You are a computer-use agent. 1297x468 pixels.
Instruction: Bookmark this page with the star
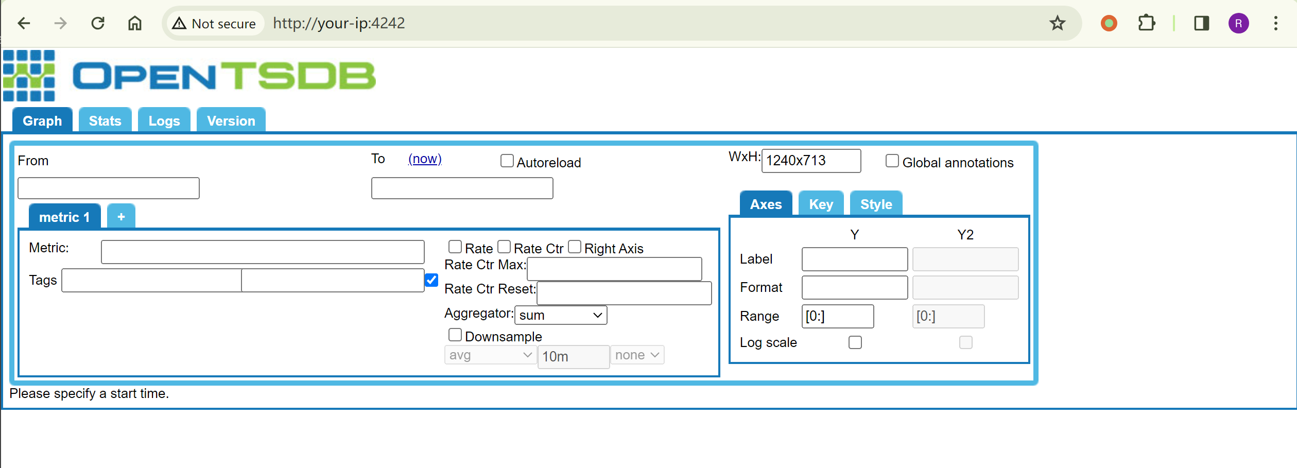pos(1057,23)
